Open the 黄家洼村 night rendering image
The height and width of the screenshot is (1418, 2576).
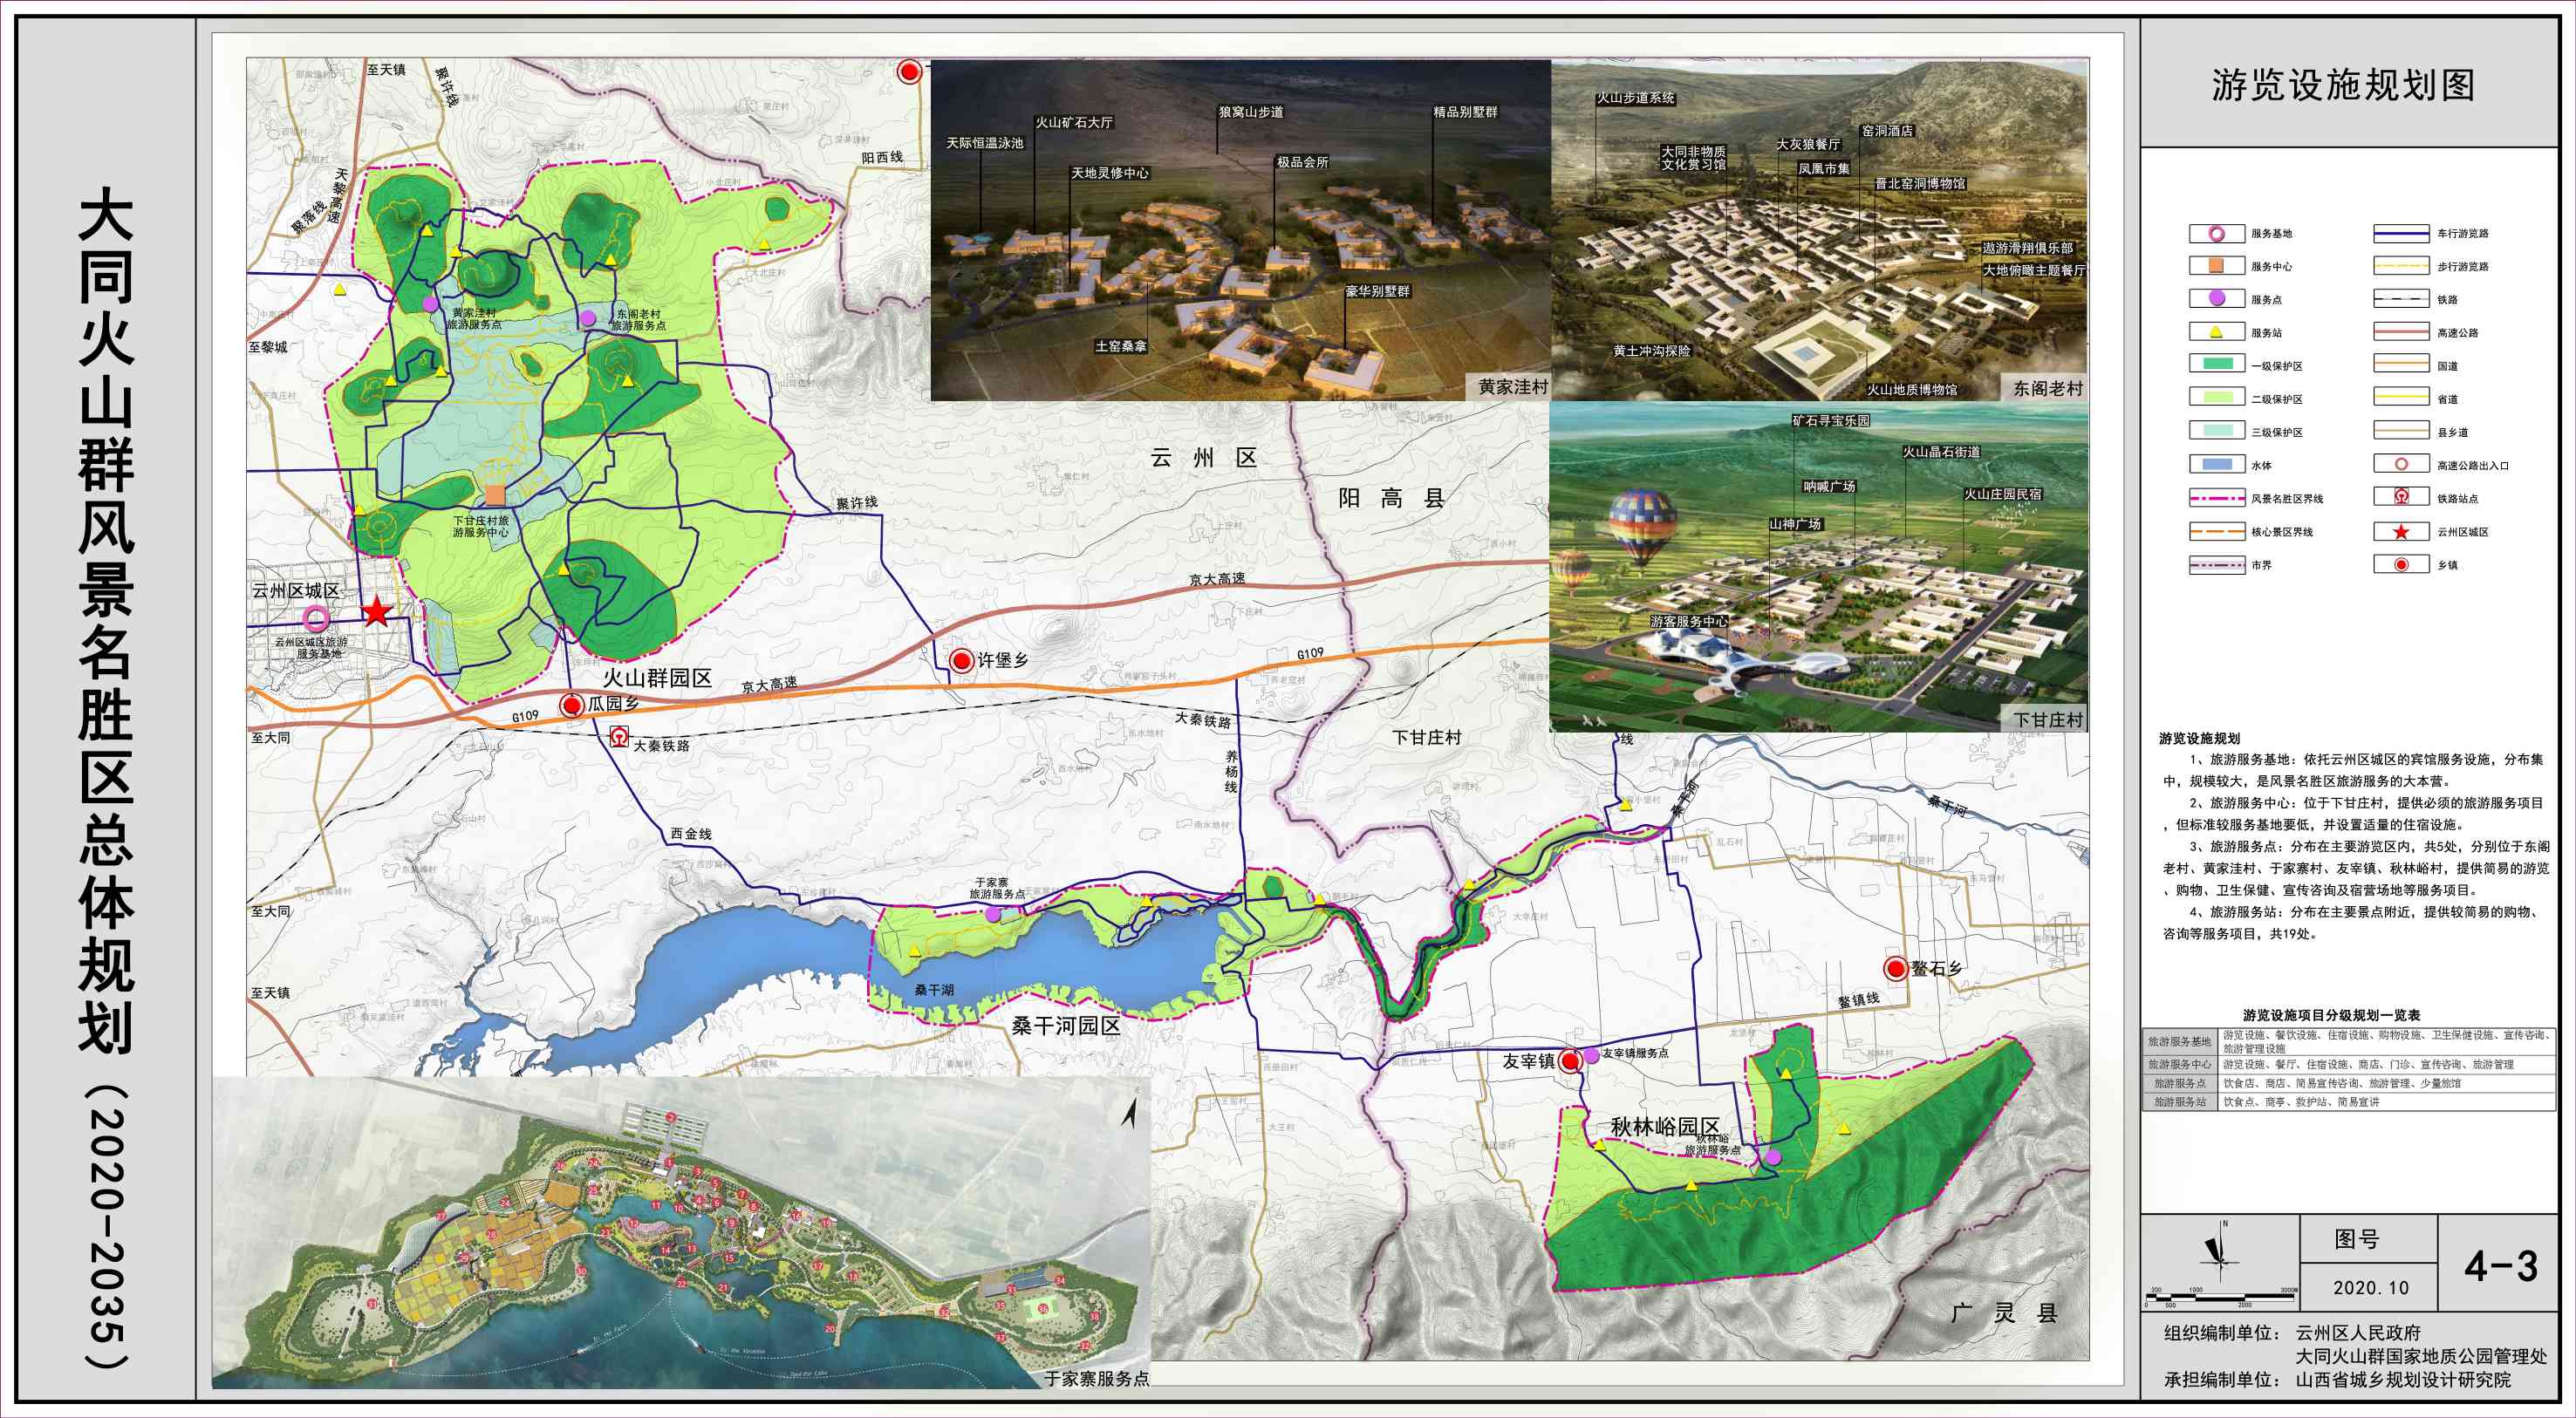(1240, 230)
